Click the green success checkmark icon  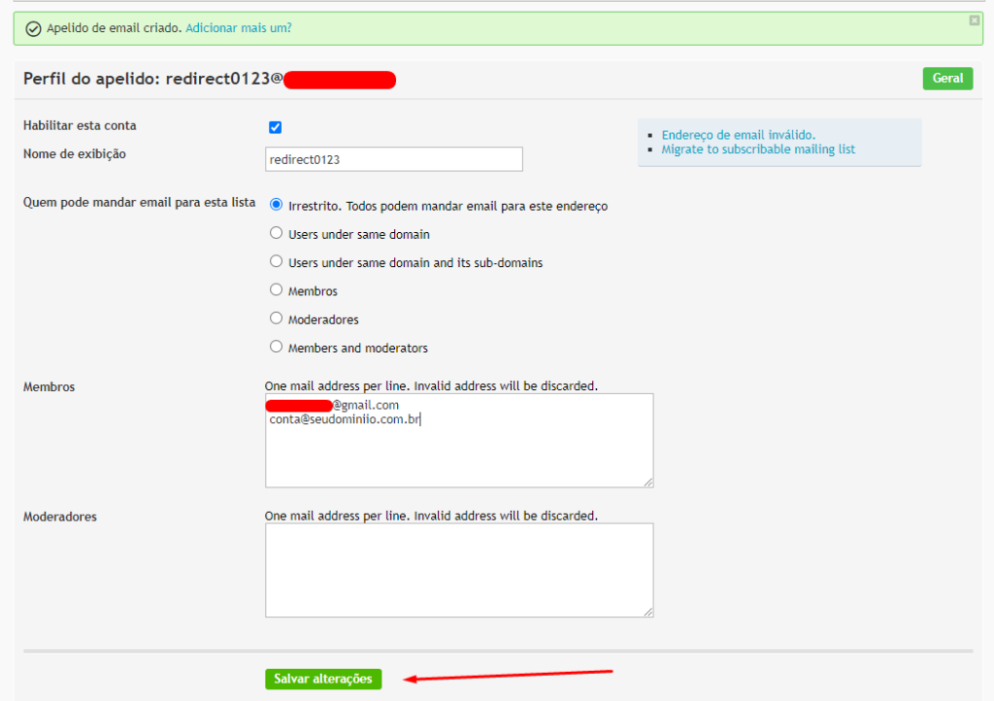33,29
